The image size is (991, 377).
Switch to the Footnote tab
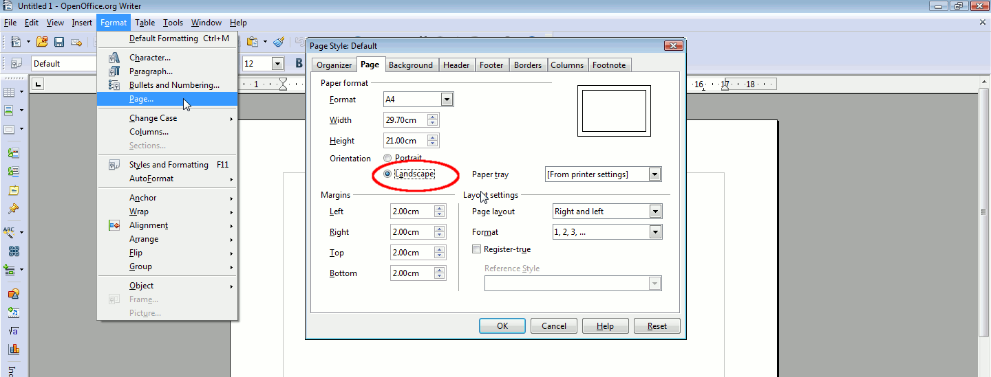[x=609, y=65]
